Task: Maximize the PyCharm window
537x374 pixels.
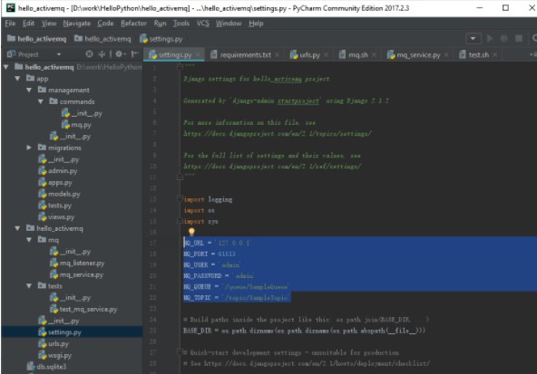Action: tap(505, 7)
